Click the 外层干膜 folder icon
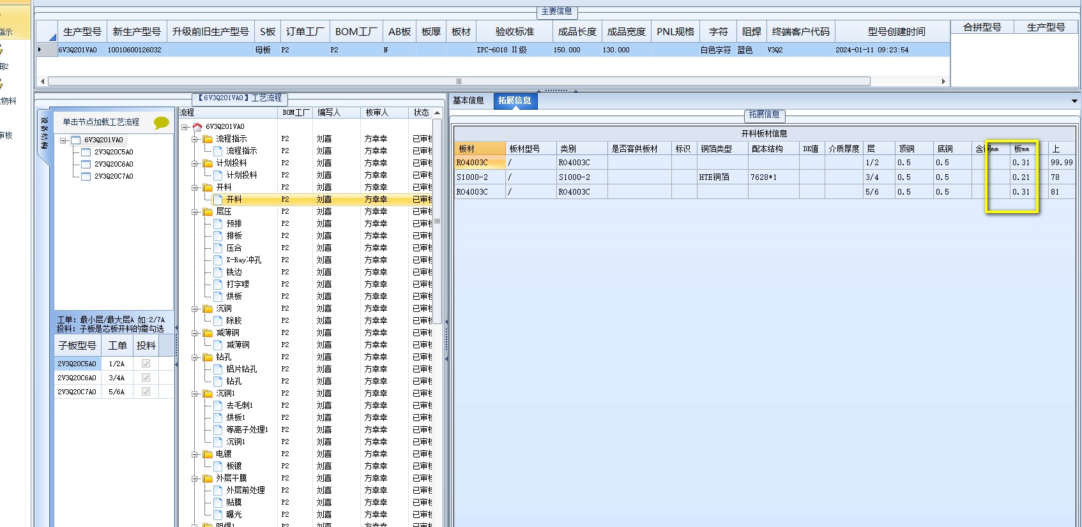This screenshot has height=527, width=1082. tap(208, 478)
